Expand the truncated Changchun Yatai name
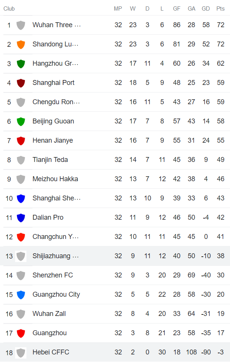This screenshot has width=230, height=362. (x=56, y=237)
